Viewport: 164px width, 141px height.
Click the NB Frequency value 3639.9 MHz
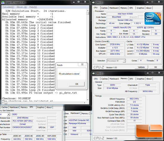coord(148,91)
